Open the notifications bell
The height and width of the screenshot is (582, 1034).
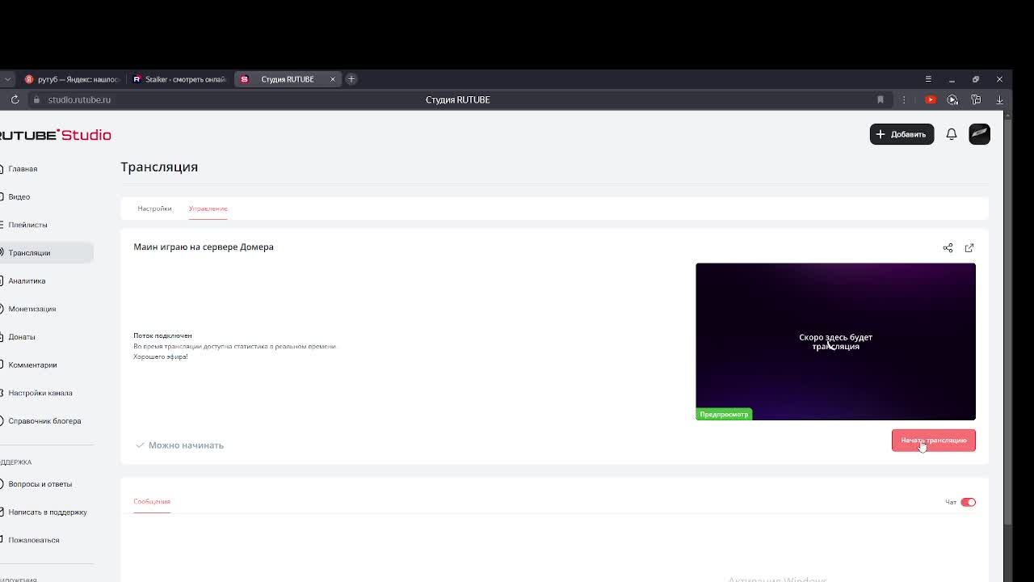pyautogui.click(x=952, y=134)
